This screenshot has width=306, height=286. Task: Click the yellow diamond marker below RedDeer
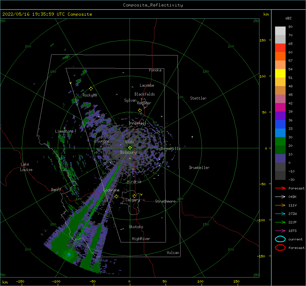coord(140,111)
